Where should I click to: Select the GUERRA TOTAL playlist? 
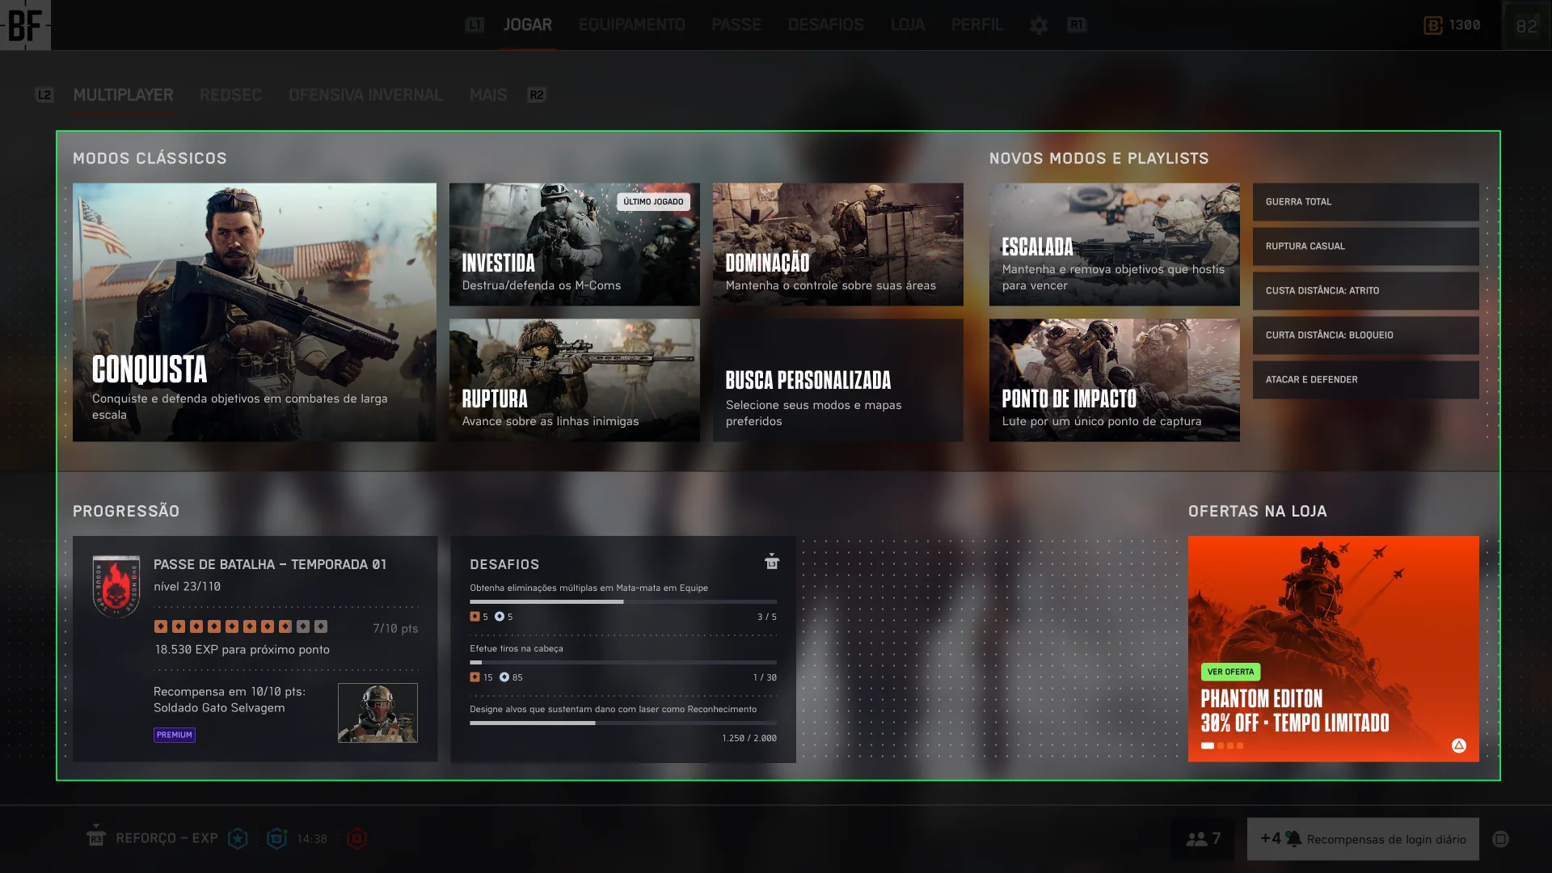click(1365, 202)
